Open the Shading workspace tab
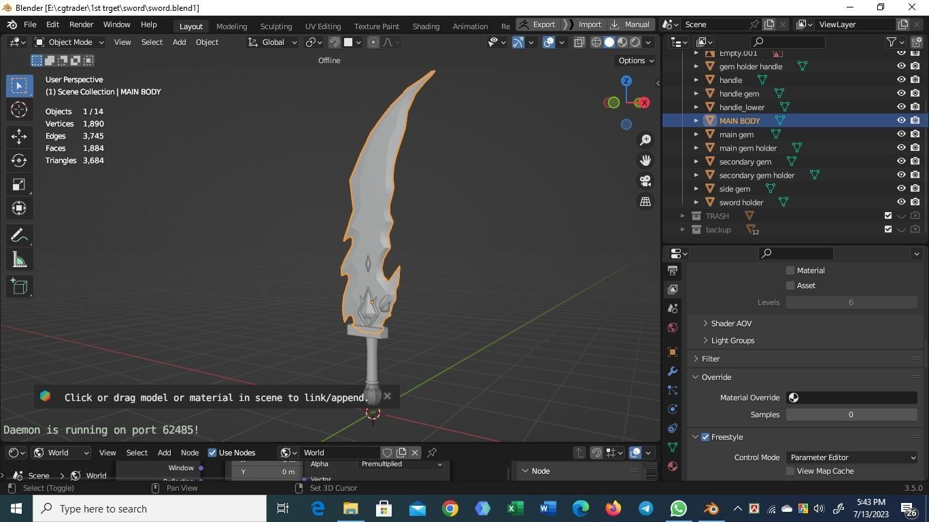This screenshot has height=522, width=929. point(426,26)
